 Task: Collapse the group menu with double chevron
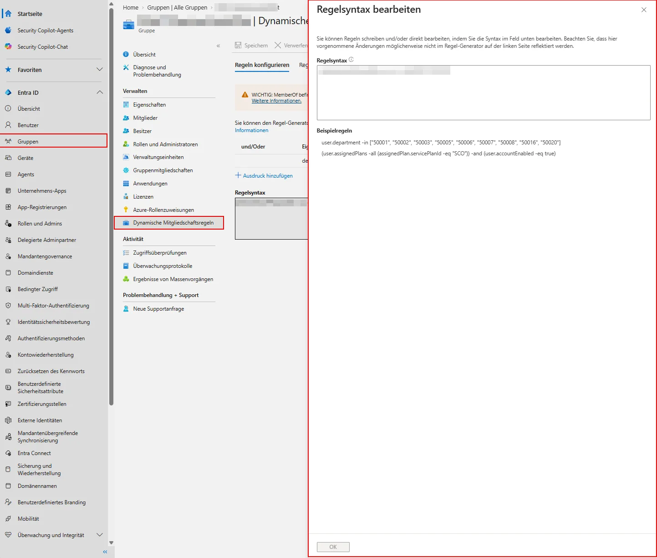click(x=219, y=46)
